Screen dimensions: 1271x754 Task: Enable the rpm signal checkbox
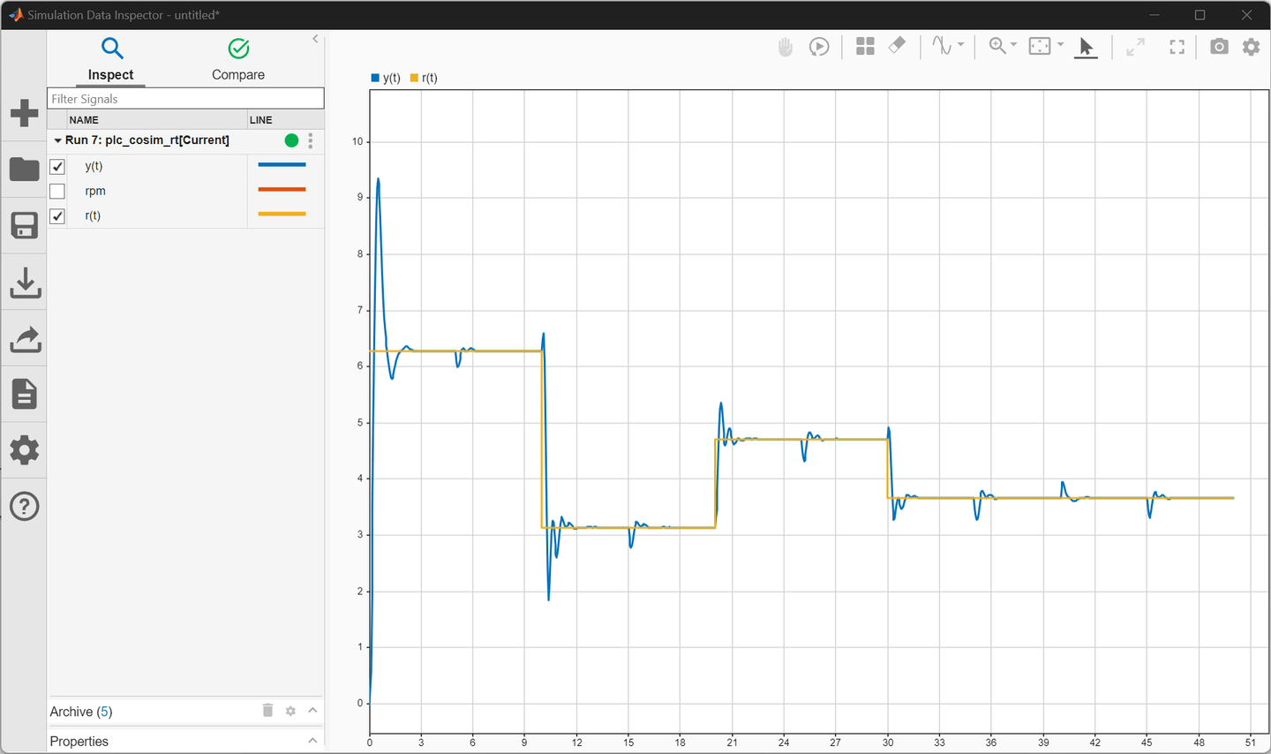coord(57,192)
